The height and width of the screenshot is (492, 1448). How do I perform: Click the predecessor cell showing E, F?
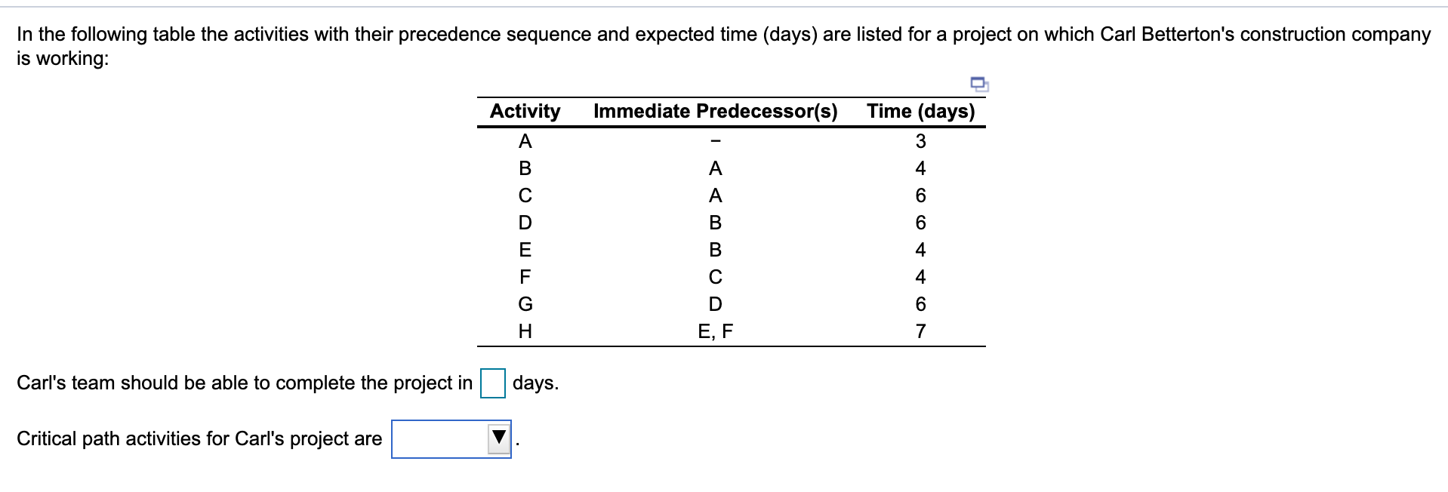click(x=715, y=331)
